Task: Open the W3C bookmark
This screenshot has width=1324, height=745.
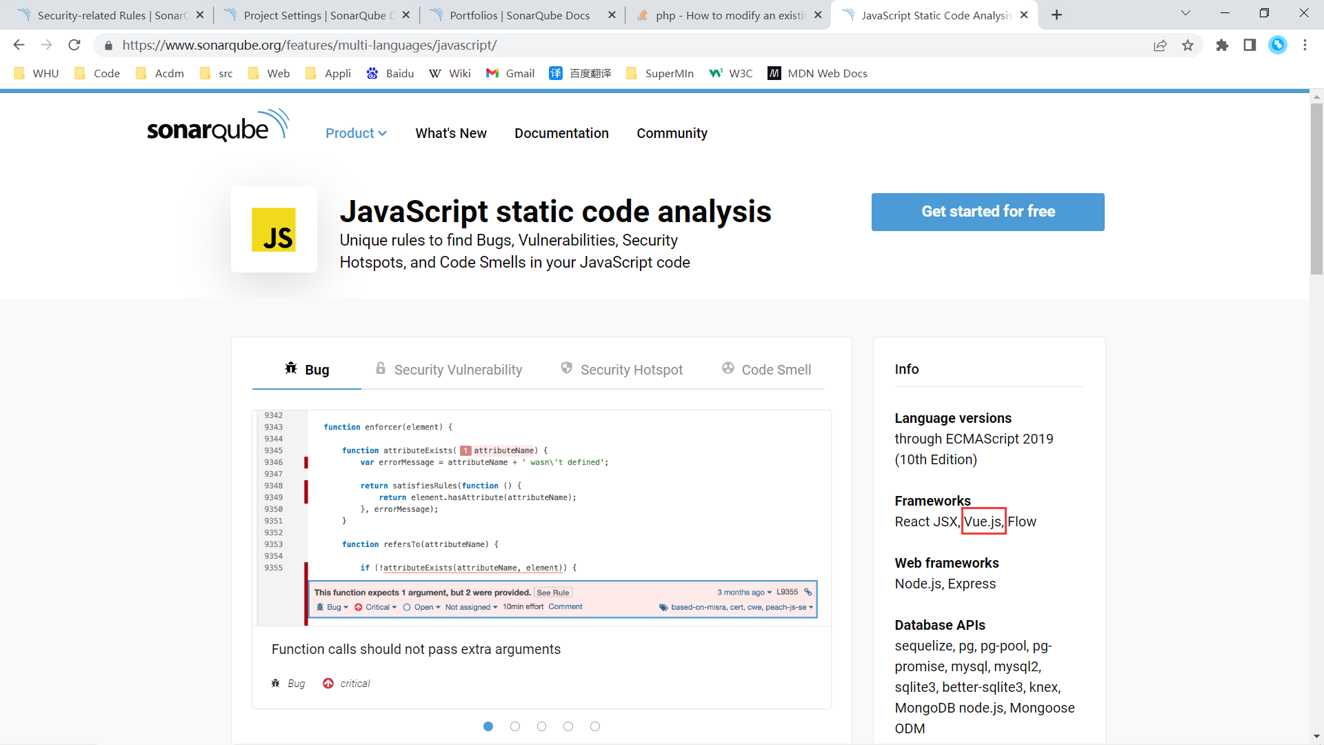Action: coord(731,73)
